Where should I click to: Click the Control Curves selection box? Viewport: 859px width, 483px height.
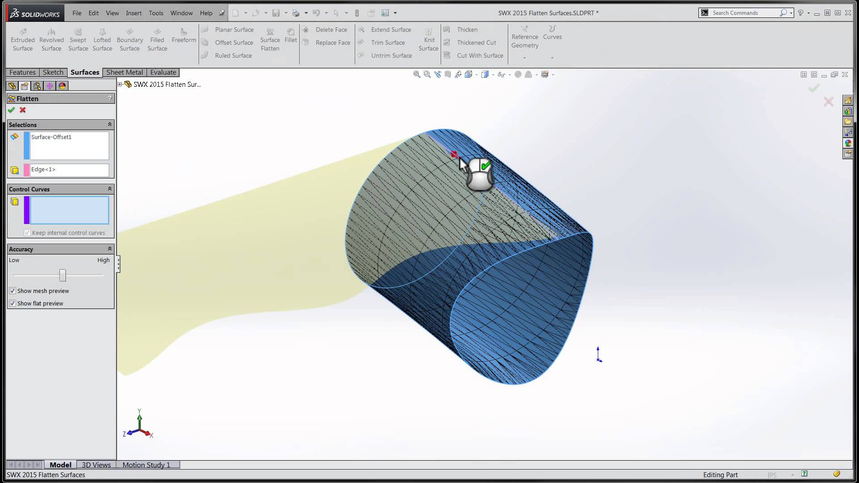pyautogui.click(x=69, y=210)
